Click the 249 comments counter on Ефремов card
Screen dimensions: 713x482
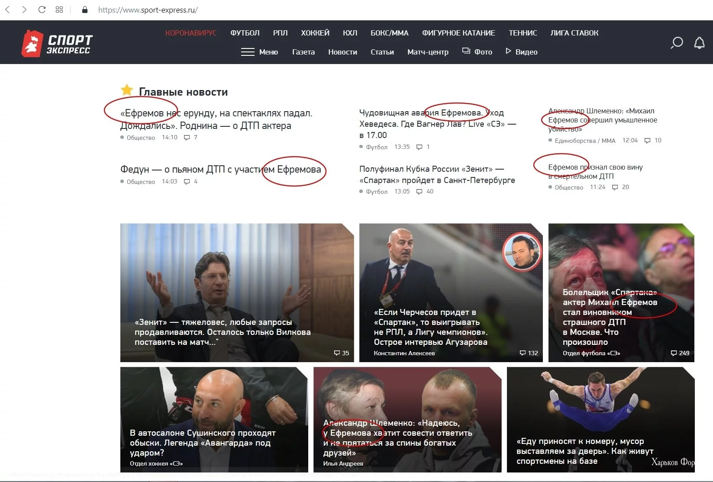point(680,353)
